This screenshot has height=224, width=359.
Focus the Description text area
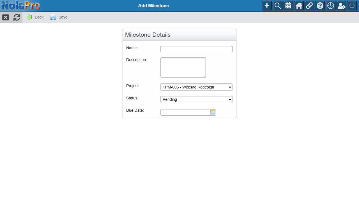tap(183, 67)
